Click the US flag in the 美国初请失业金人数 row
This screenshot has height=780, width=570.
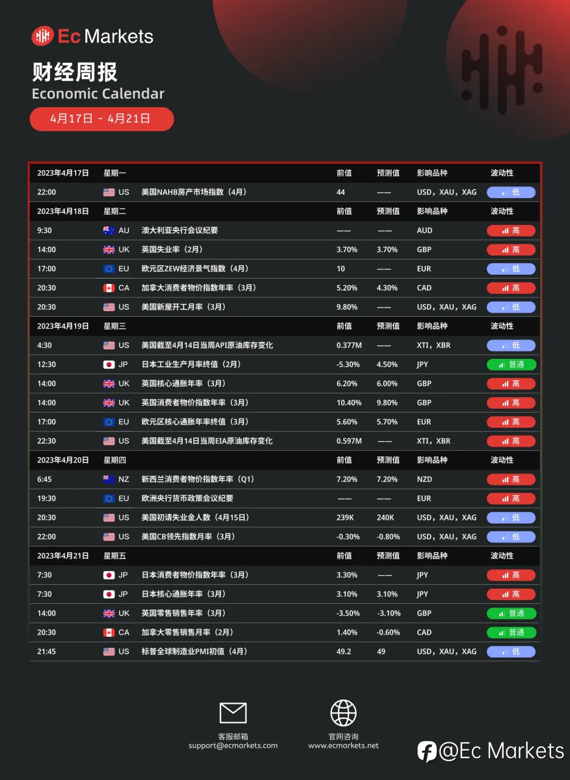pos(109,517)
